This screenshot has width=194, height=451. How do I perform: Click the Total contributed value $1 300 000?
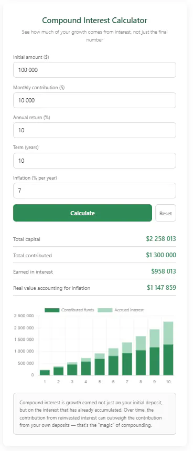pos(161,255)
